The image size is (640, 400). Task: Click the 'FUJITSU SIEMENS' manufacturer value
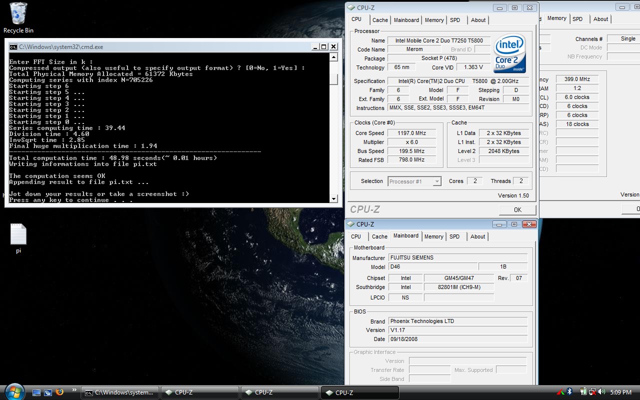click(x=457, y=258)
